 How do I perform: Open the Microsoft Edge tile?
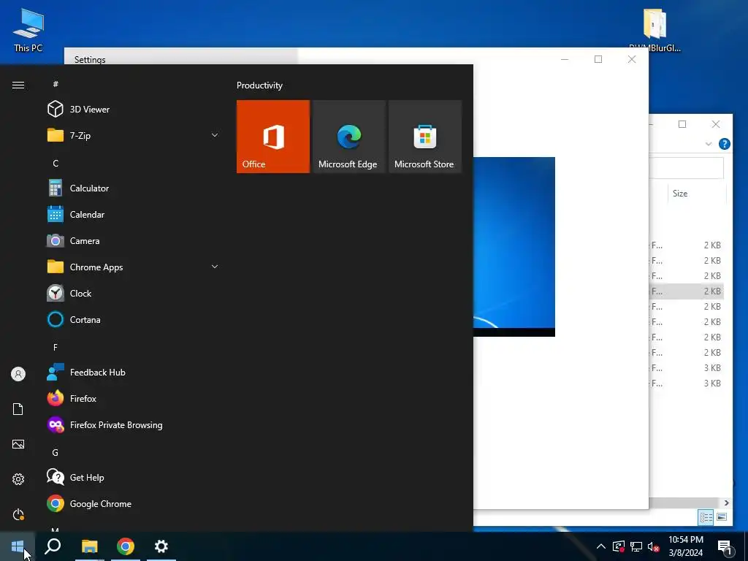(348, 137)
